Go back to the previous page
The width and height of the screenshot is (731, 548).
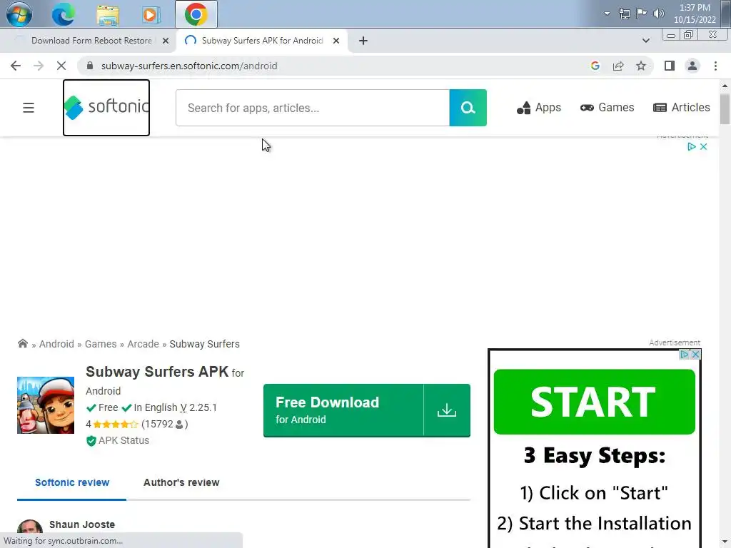16,66
